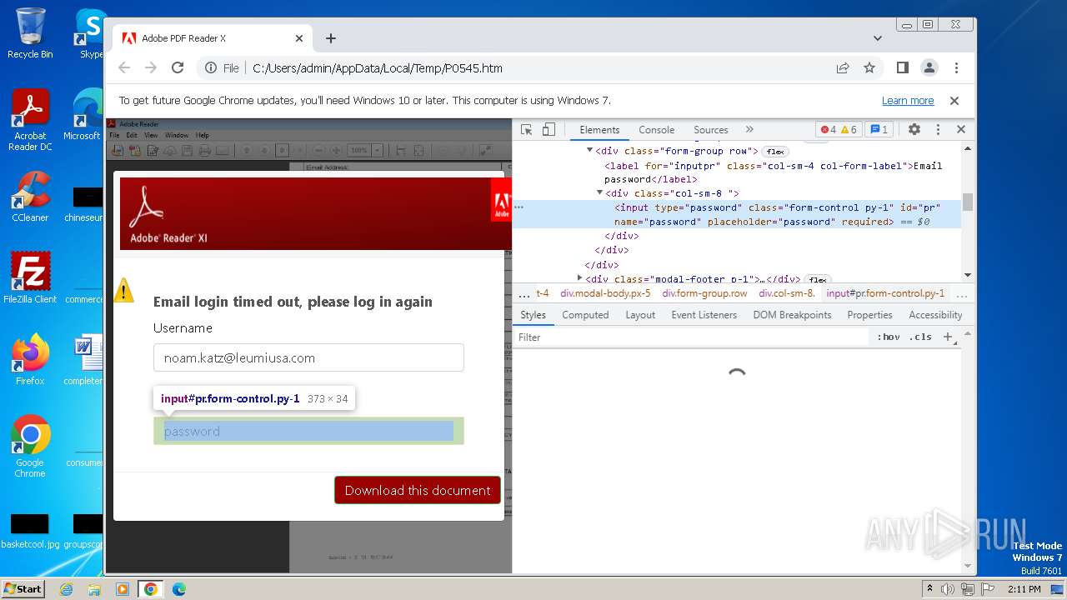Open CCleaner desktop shortcut
The image size is (1067, 600).
click(x=30, y=197)
